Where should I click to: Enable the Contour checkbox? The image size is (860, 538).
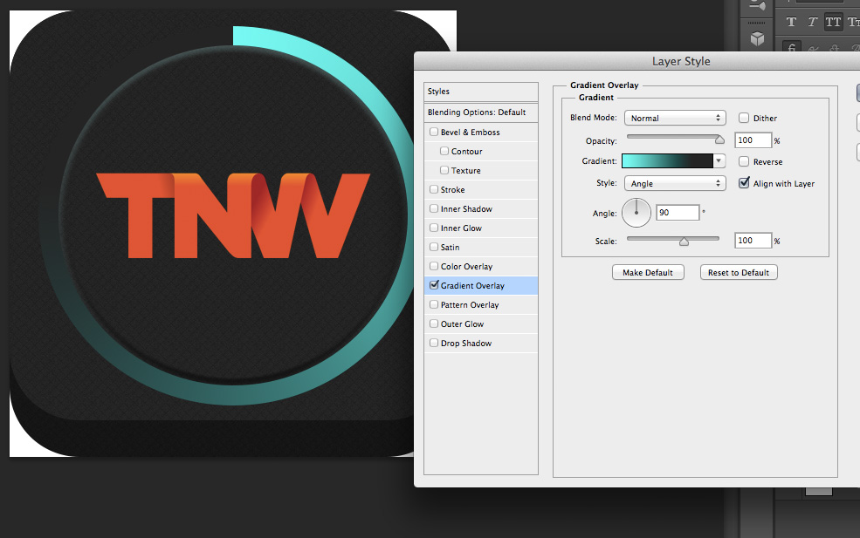coord(444,151)
